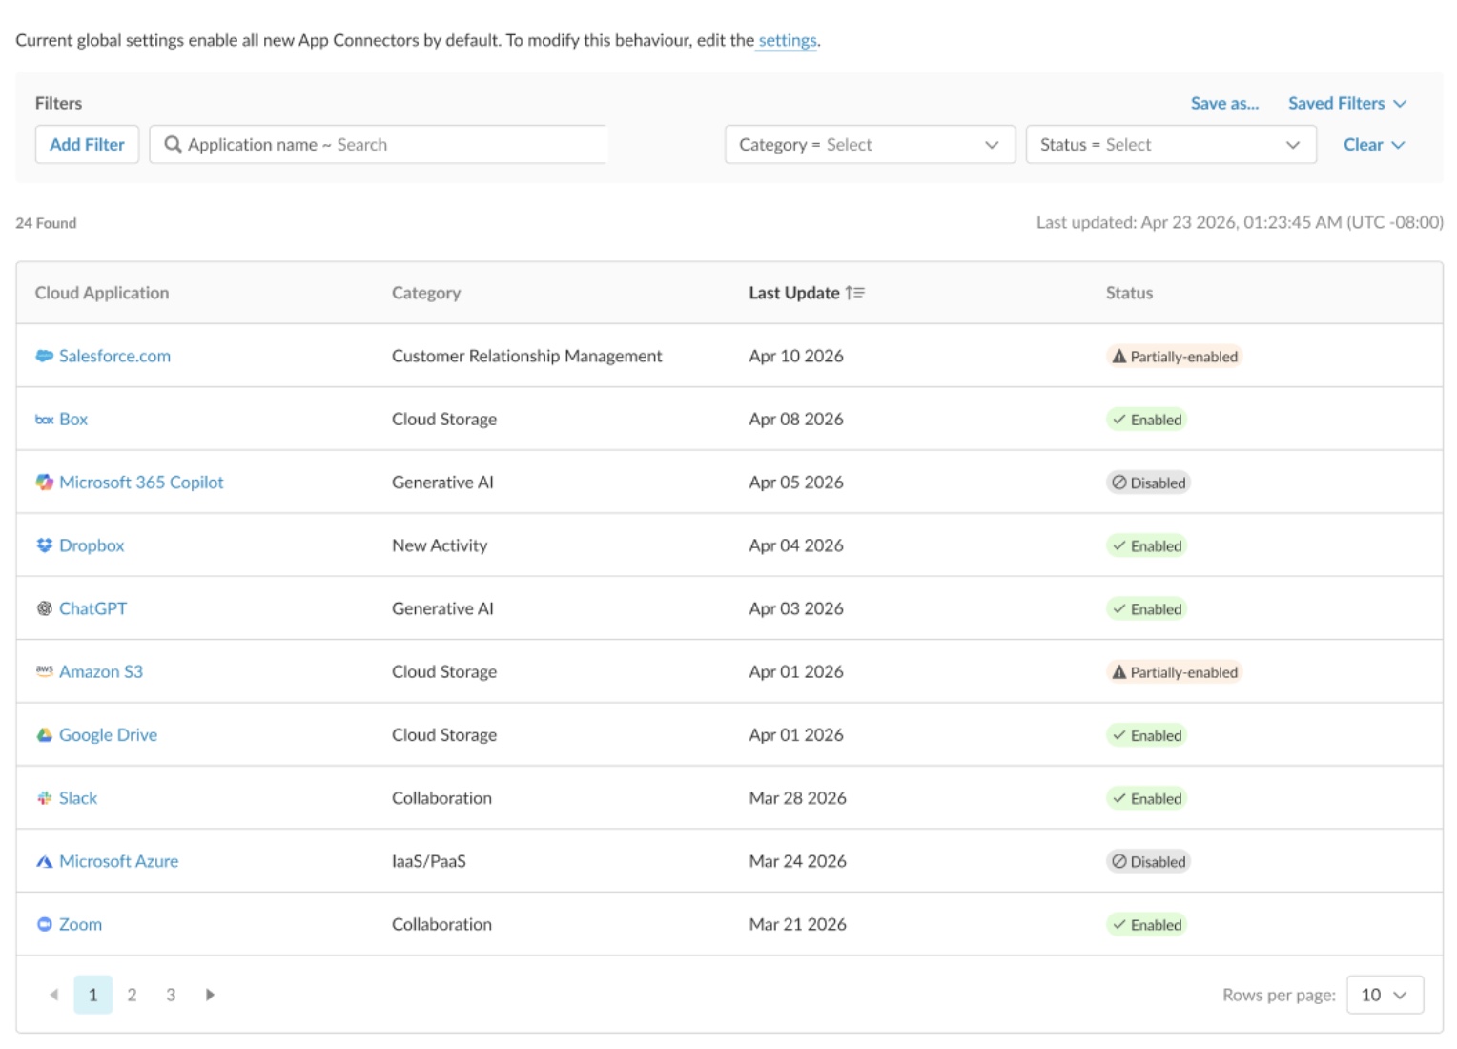Screen dimensions: 1457x1049
Task: Go to the next page arrow
Action: 210,995
